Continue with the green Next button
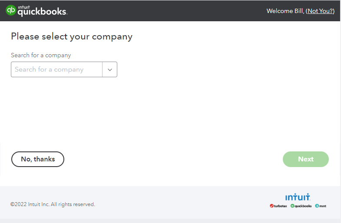Screen dimensions: 341x223 pyautogui.click(x=305, y=159)
